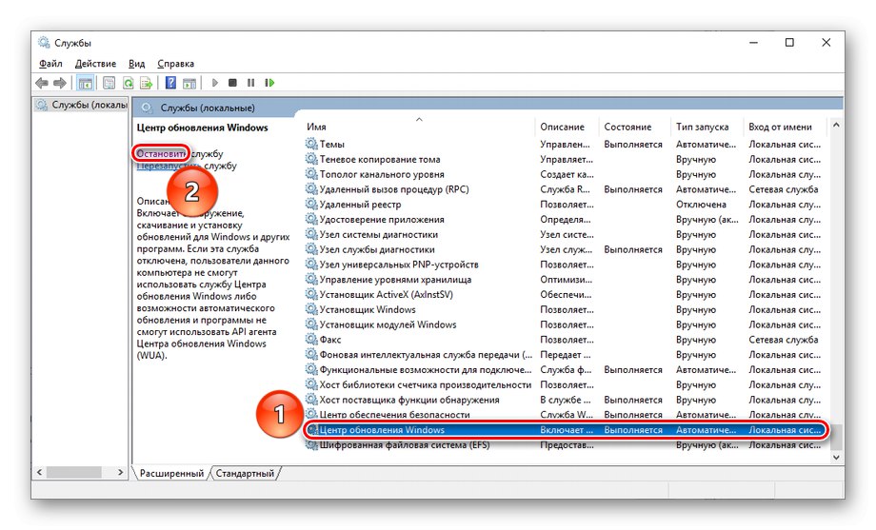Select Центр обновления Windows row
The height and width of the screenshot is (530, 876).
coord(566,430)
